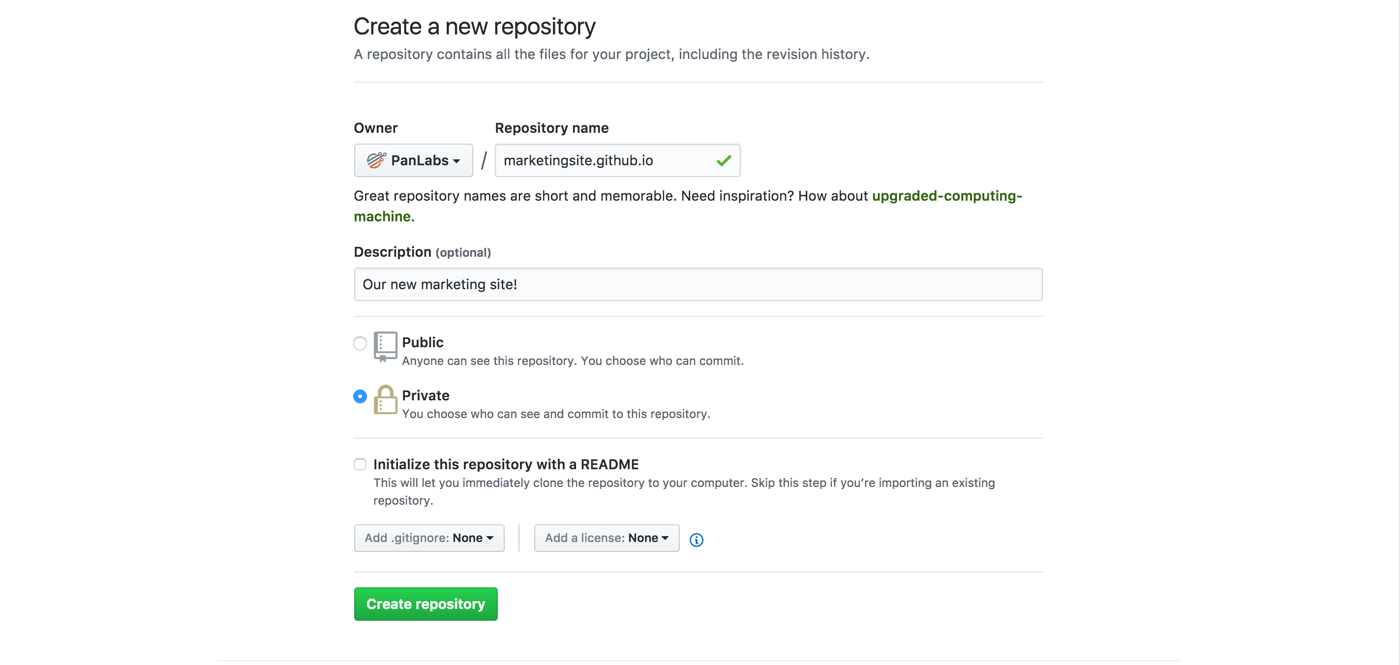Viewport: 1400px width, 665px height.
Task: Click the Create repository button
Action: 426,604
